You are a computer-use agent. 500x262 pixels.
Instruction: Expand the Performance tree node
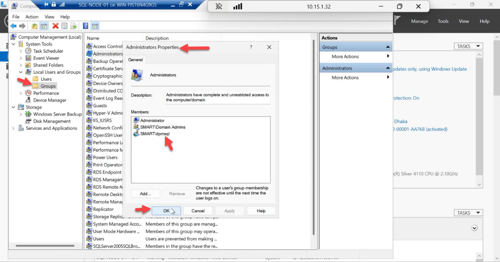tap(21, 93)
